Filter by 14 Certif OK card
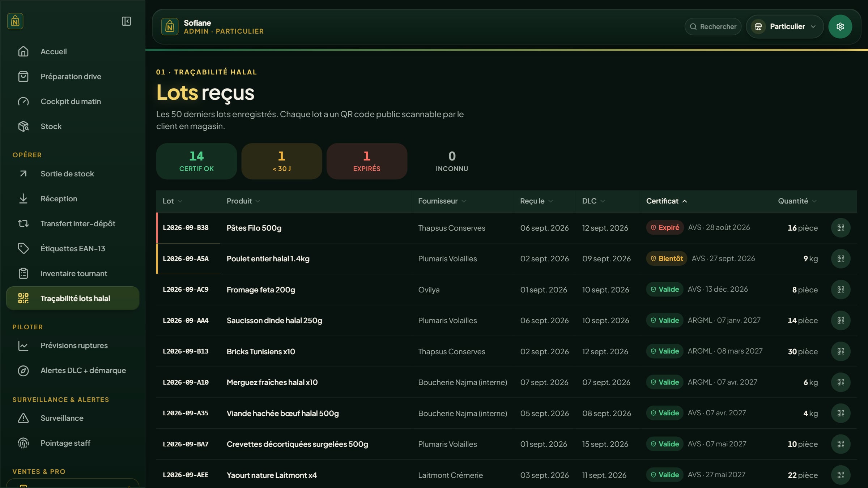The width and height of the screenshot is (868, 488). coord(196,161)
